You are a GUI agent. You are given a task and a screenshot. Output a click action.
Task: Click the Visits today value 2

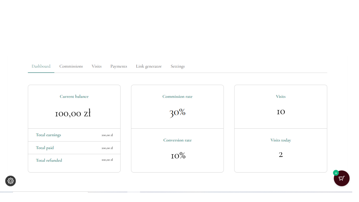coord(281,154)
